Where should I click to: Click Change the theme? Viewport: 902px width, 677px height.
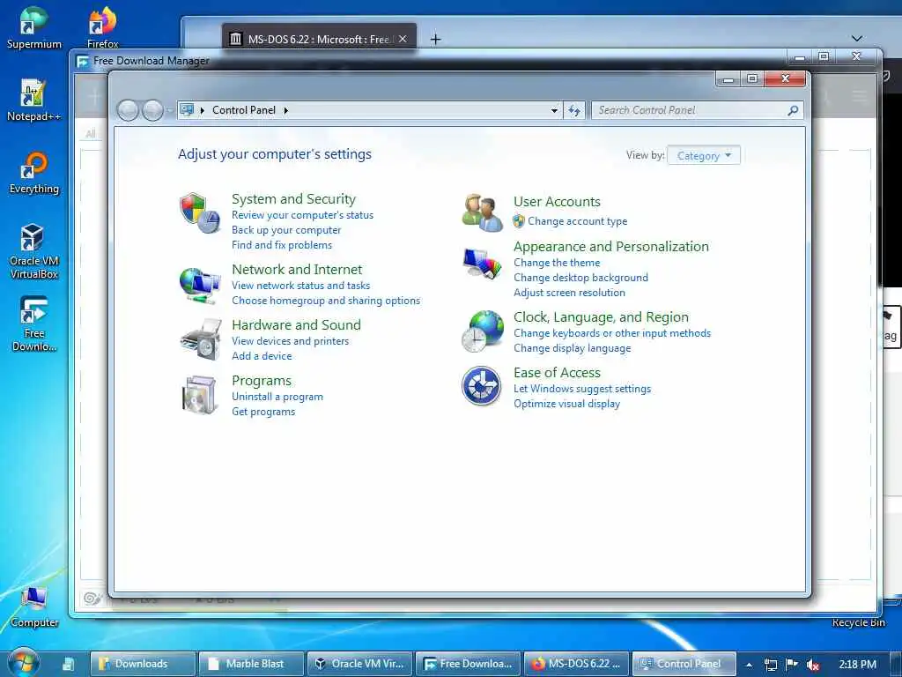[557, 263]
